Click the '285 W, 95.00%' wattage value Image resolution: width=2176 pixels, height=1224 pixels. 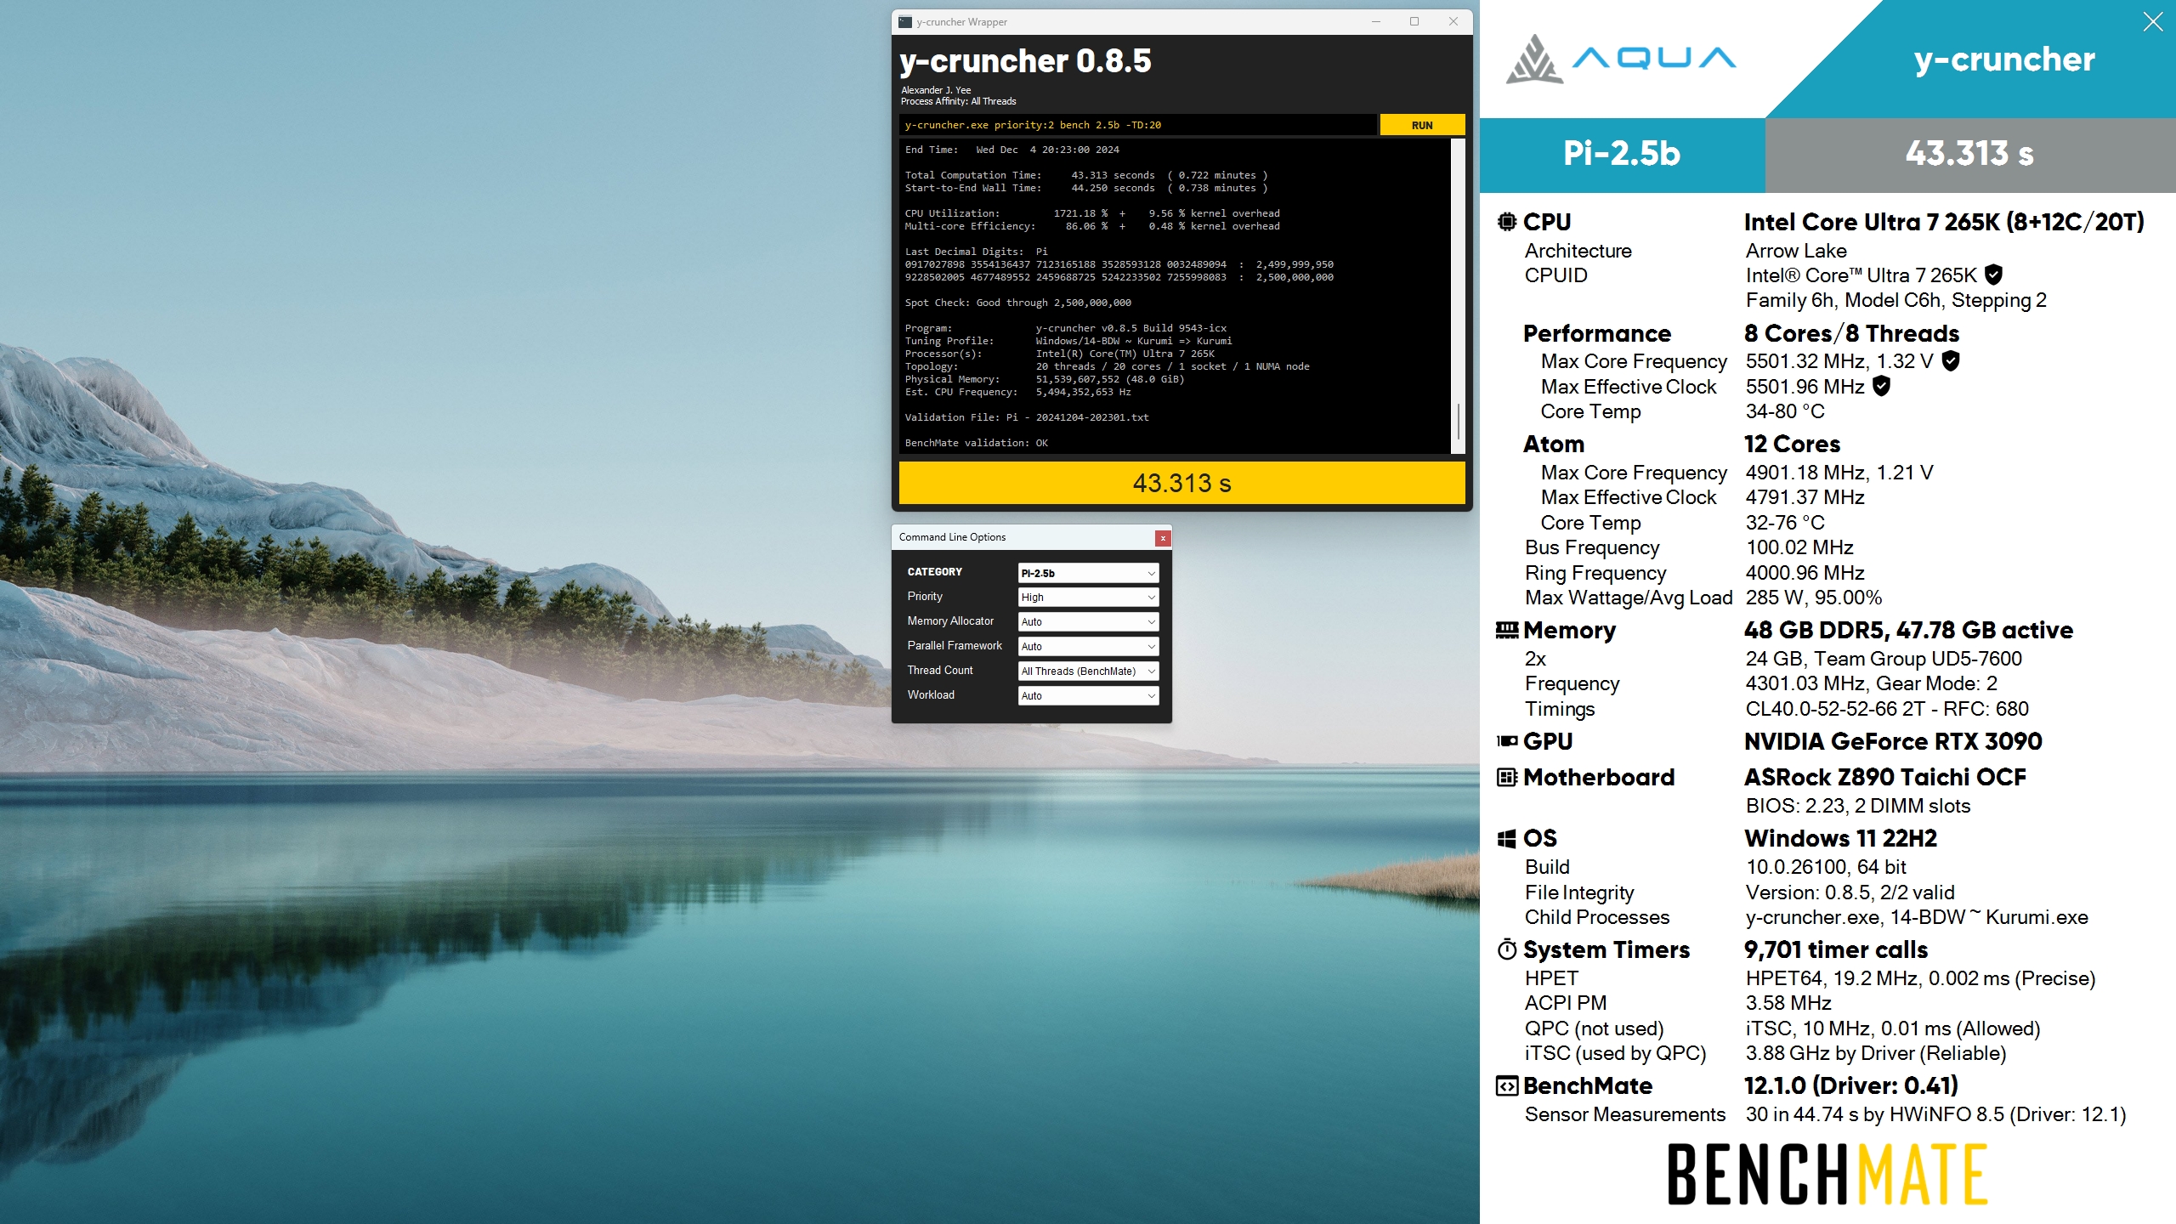(1814, 598)
